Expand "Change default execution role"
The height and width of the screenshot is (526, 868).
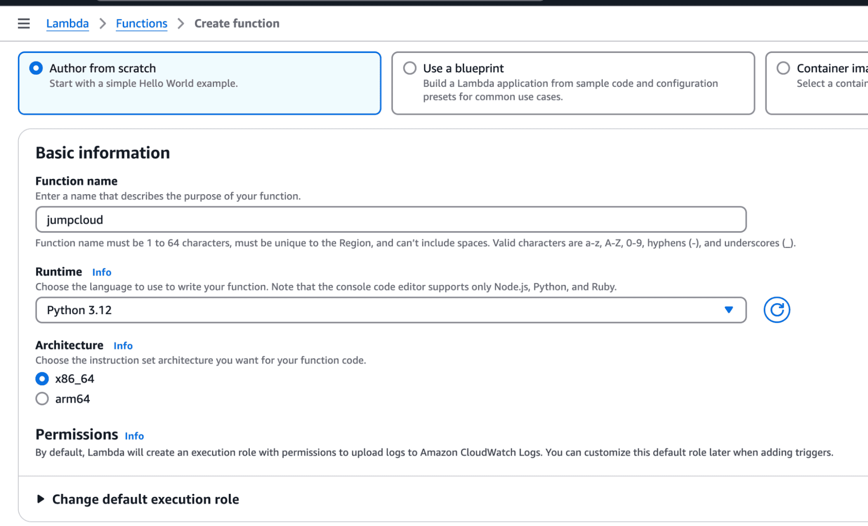pos(145,499)
